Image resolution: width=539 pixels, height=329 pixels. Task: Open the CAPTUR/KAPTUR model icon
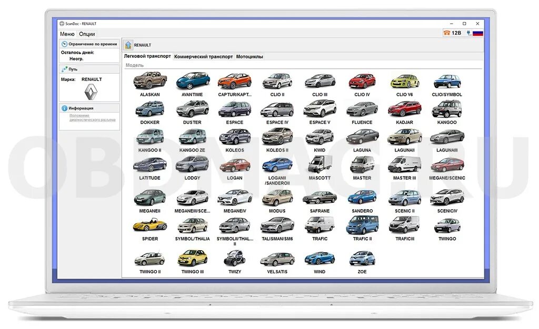point(235,81)
